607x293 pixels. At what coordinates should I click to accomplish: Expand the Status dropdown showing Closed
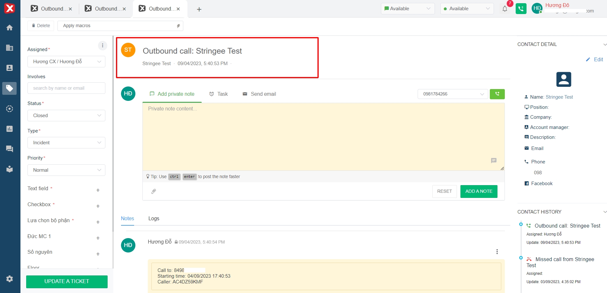(66, 116)
